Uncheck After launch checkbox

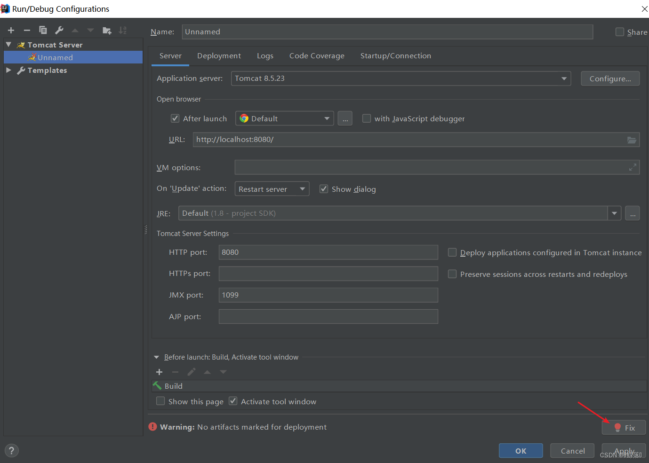coord(175,118)
